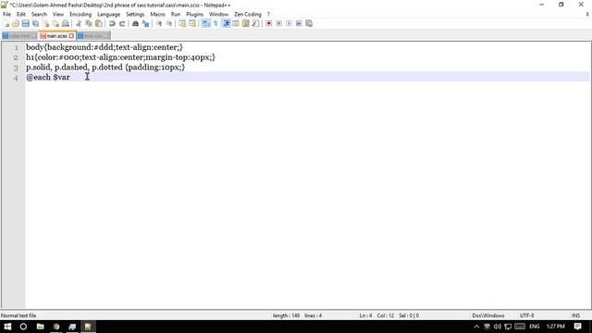Open the Plugins menu
This screenshot has height=333, width=592.
click(x=195, y=14)
